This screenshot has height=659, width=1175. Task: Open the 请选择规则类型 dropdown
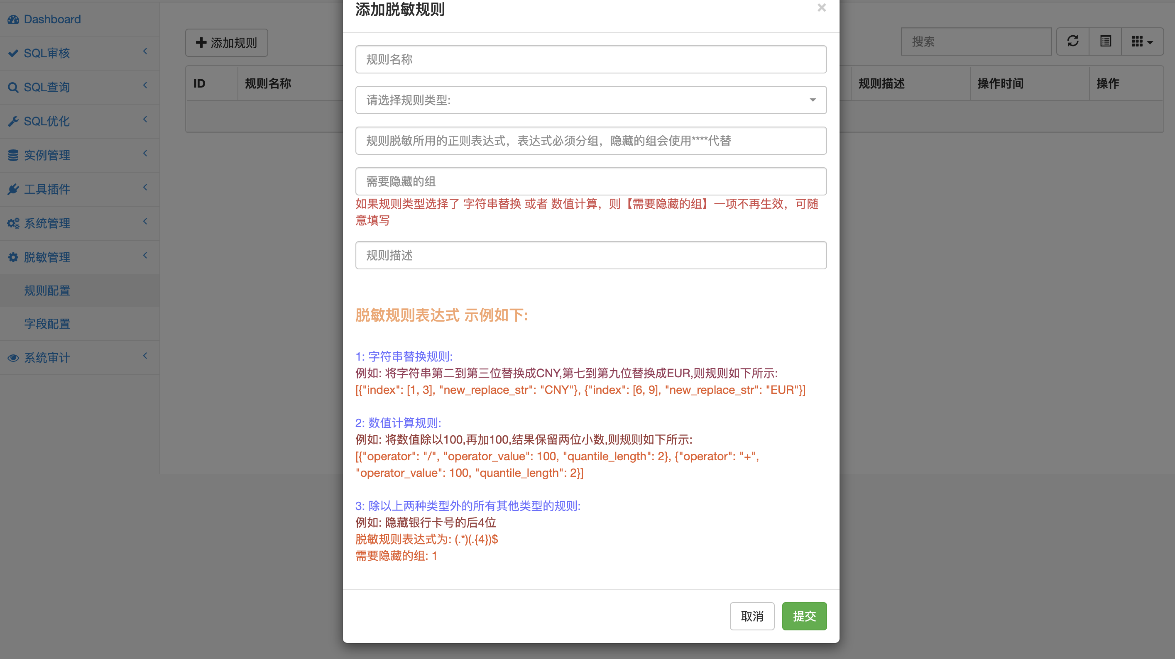click(591, 100)
